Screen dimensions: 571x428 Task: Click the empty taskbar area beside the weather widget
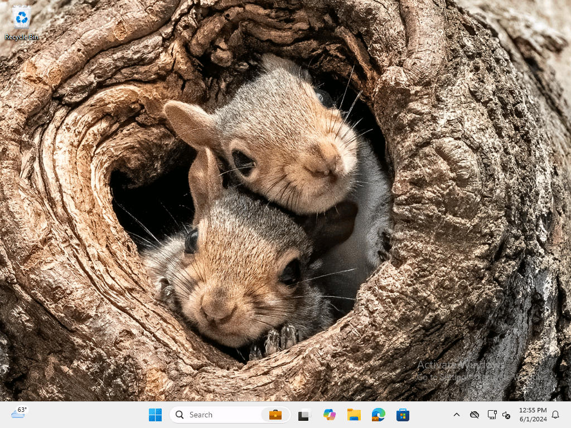point(84,415)
